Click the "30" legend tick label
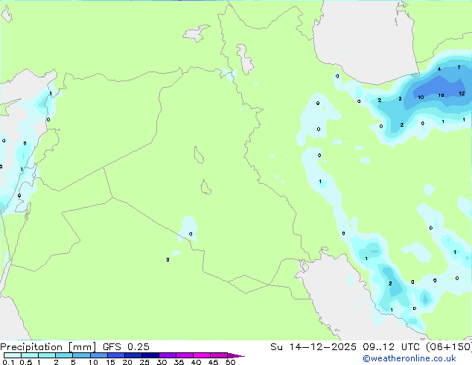Screen dimensions: 472x365 162,362
